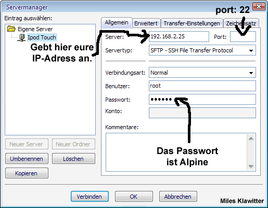The height and width of the screenshot is (208, 268).
Task: Click the Eigene Server folder icon
Action: [11, 29]
